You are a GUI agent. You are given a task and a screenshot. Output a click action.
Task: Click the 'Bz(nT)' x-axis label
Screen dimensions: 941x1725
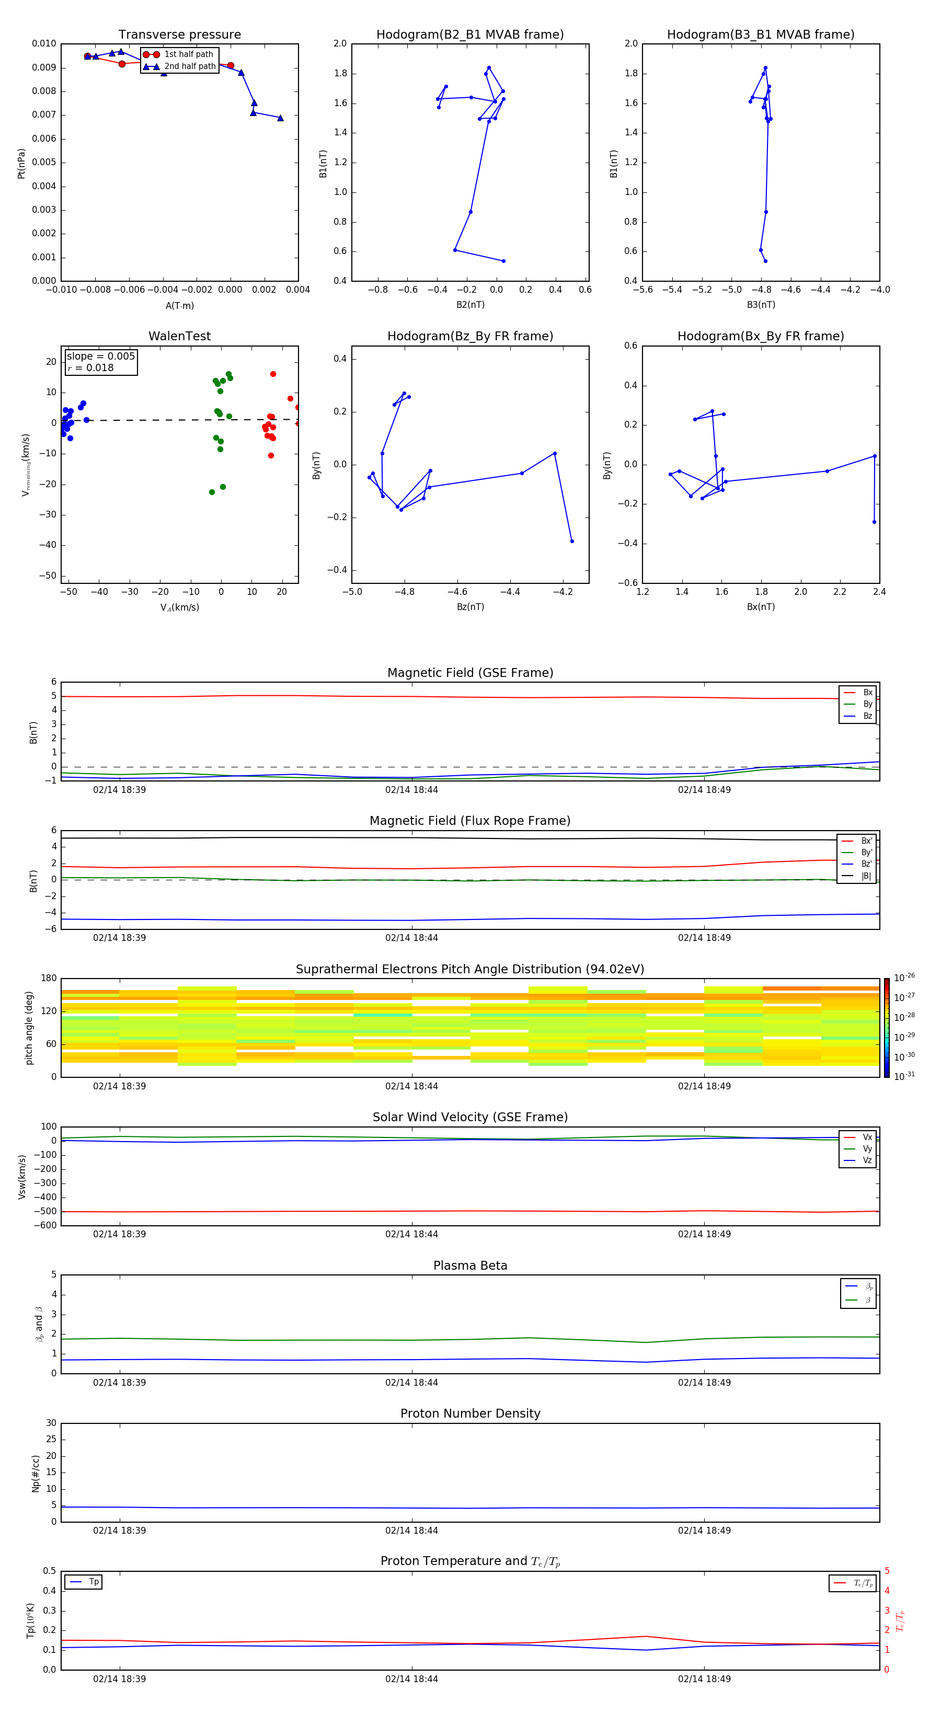[x=470, y=607]
